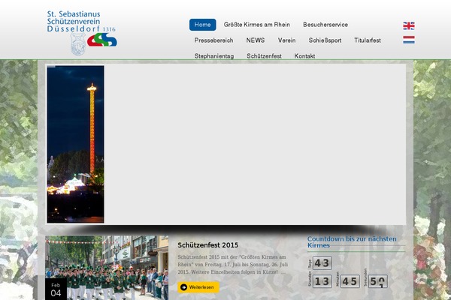Screen dimensions: 451x300
Task: Open the Titularfest page
Action: (x=368, y=40)
